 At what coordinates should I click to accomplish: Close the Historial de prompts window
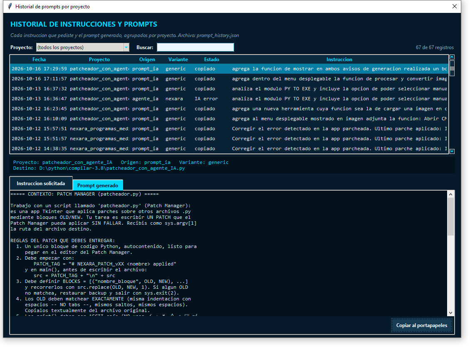455,6
